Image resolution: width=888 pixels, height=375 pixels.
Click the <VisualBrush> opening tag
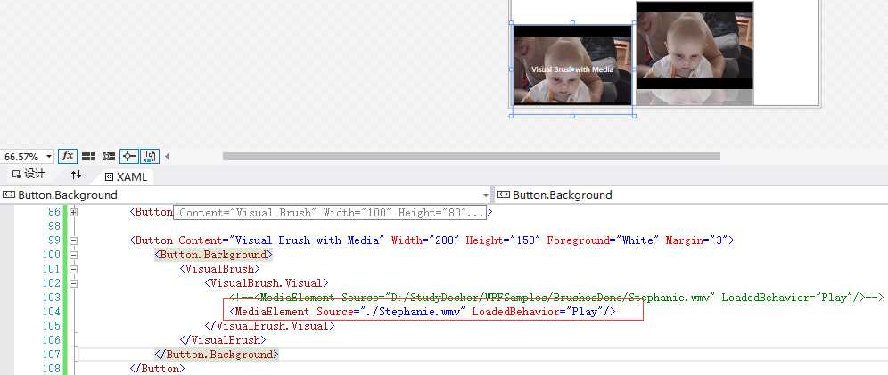click(x=219, y=269)
